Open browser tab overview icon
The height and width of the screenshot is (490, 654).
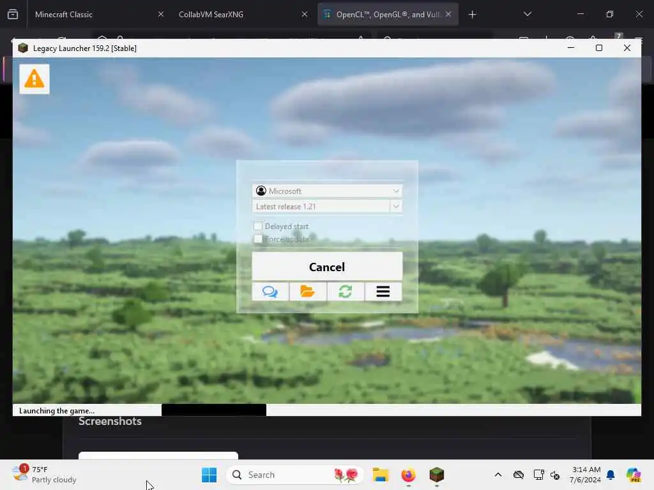[x=13, y=14]
